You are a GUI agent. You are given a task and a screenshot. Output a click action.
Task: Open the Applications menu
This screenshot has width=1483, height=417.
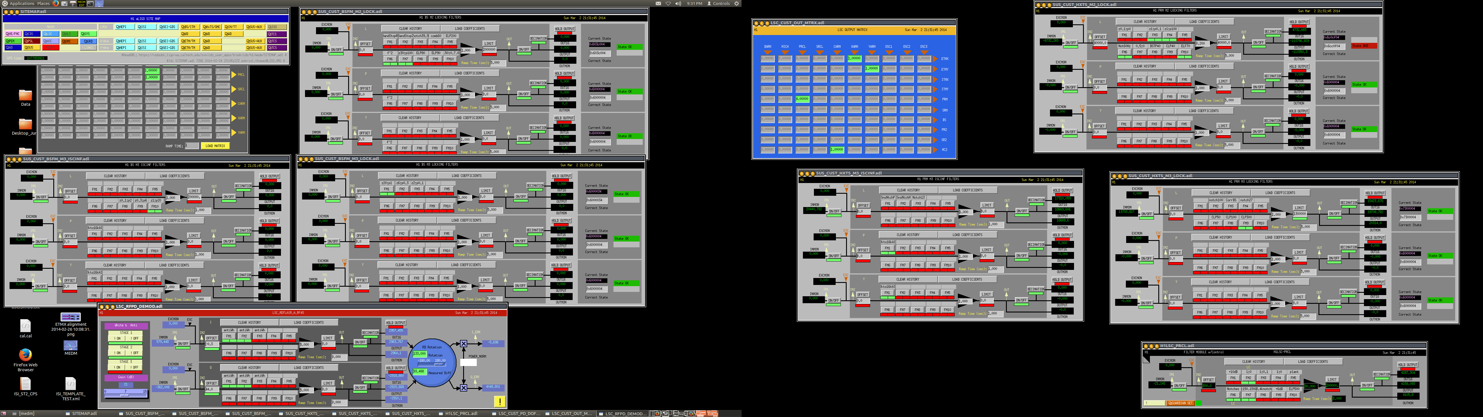coord(22,3)
